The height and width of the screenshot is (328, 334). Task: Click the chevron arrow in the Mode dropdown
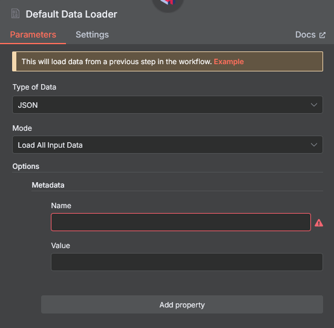coord(314,145)
